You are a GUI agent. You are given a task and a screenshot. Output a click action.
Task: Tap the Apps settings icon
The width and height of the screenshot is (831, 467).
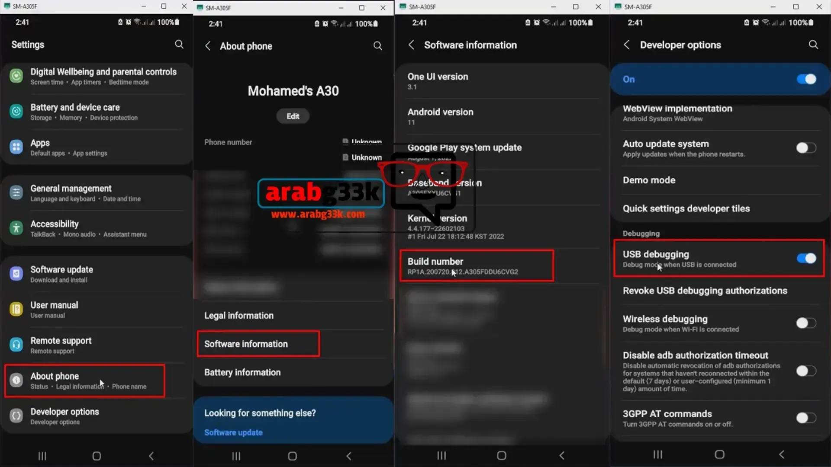point(15,146)
